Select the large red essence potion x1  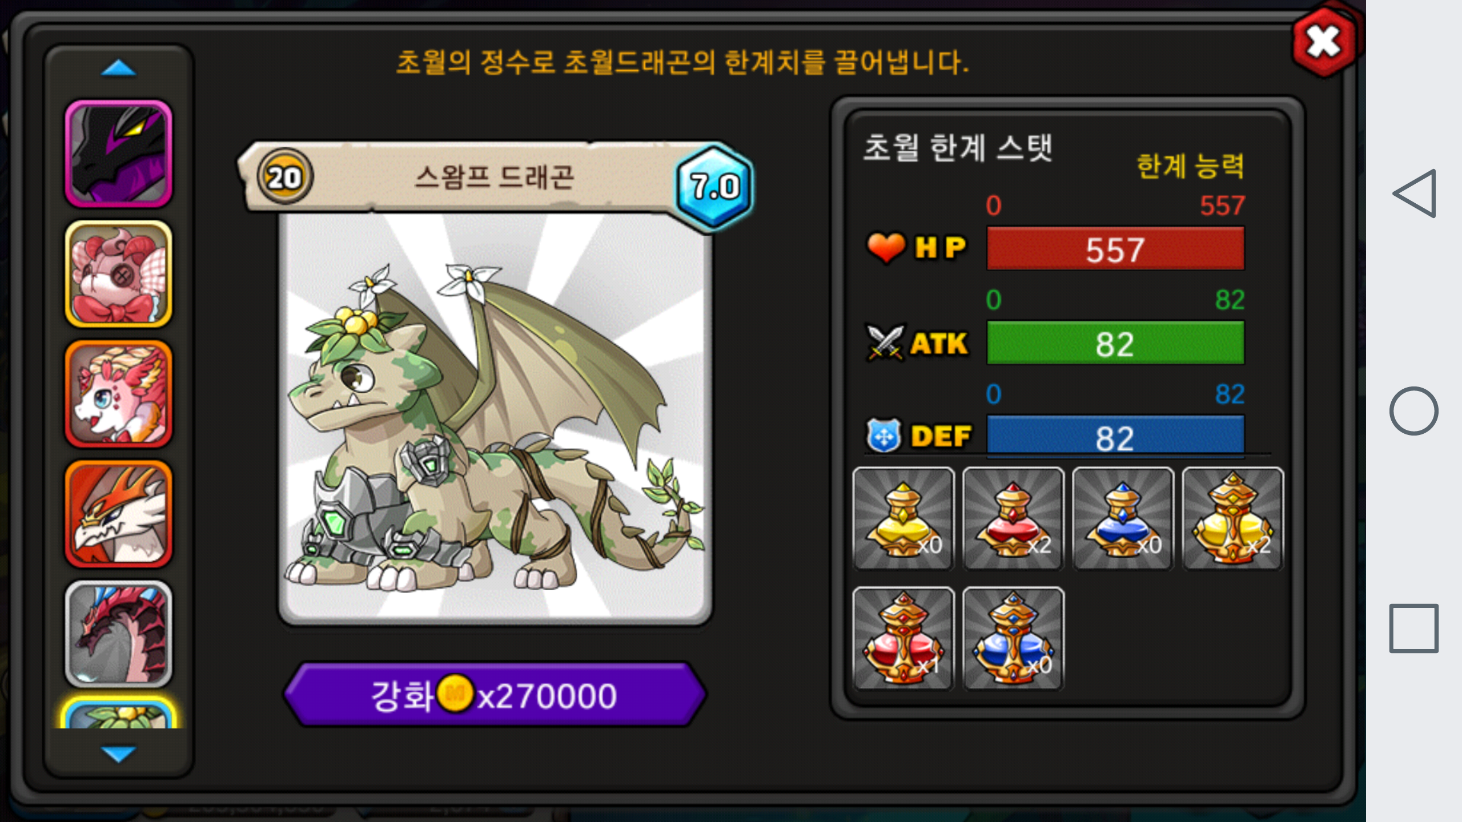tap(903, 638)
